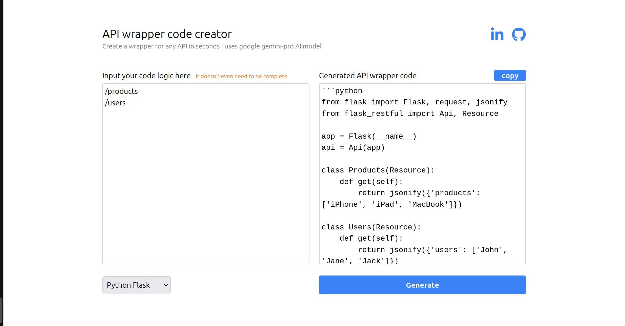Click the gemini-pro subtitle text
Screen dimensions: 625x326
[212, 46]
